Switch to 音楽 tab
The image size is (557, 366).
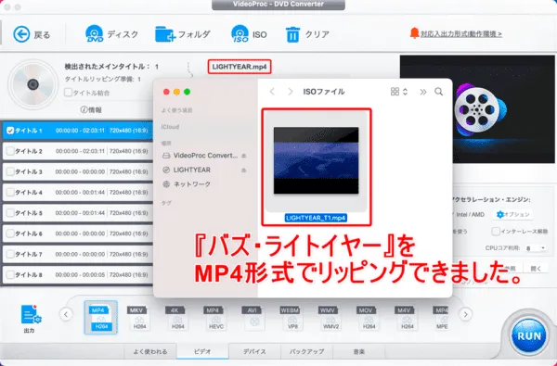[x=358, y=351]
